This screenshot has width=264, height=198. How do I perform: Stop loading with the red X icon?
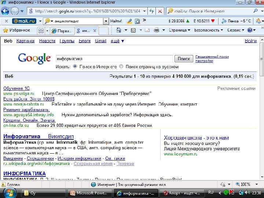click(160, 11)
